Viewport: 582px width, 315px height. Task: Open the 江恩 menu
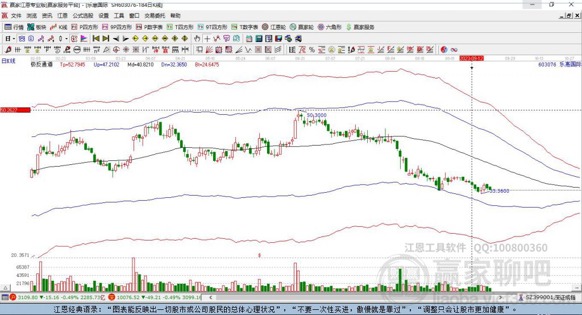click(63, 15)
